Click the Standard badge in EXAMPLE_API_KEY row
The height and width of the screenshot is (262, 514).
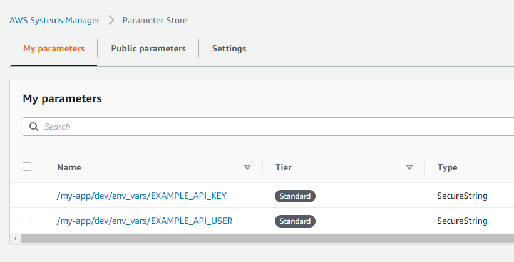[295, 196]
